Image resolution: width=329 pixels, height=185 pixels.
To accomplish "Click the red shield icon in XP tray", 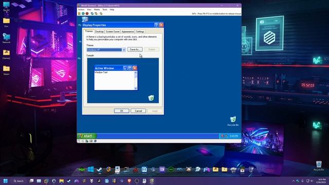I will click(x=223, y=136).
